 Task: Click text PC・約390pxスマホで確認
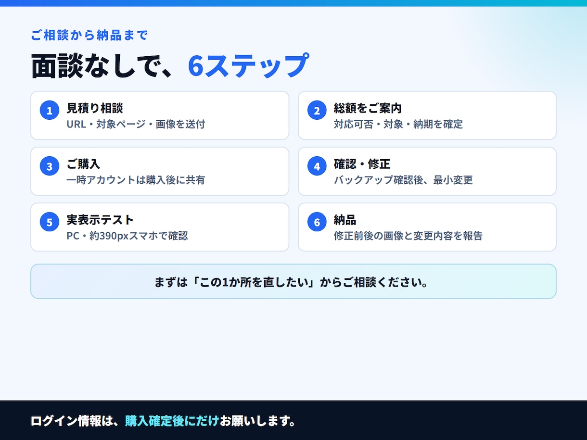pyautogui.click(x=127, y=236)
